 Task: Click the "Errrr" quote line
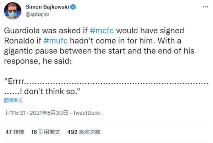pyautogui.click(x=106, y=82)
